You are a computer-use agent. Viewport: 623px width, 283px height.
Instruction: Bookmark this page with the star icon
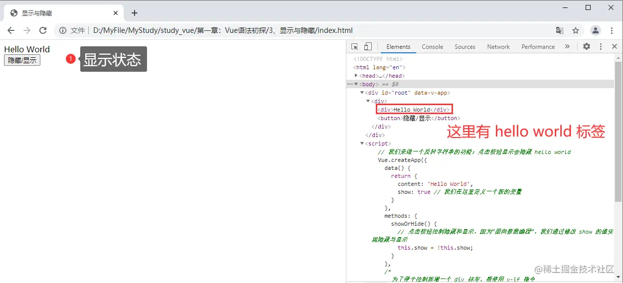coord(576,30)
